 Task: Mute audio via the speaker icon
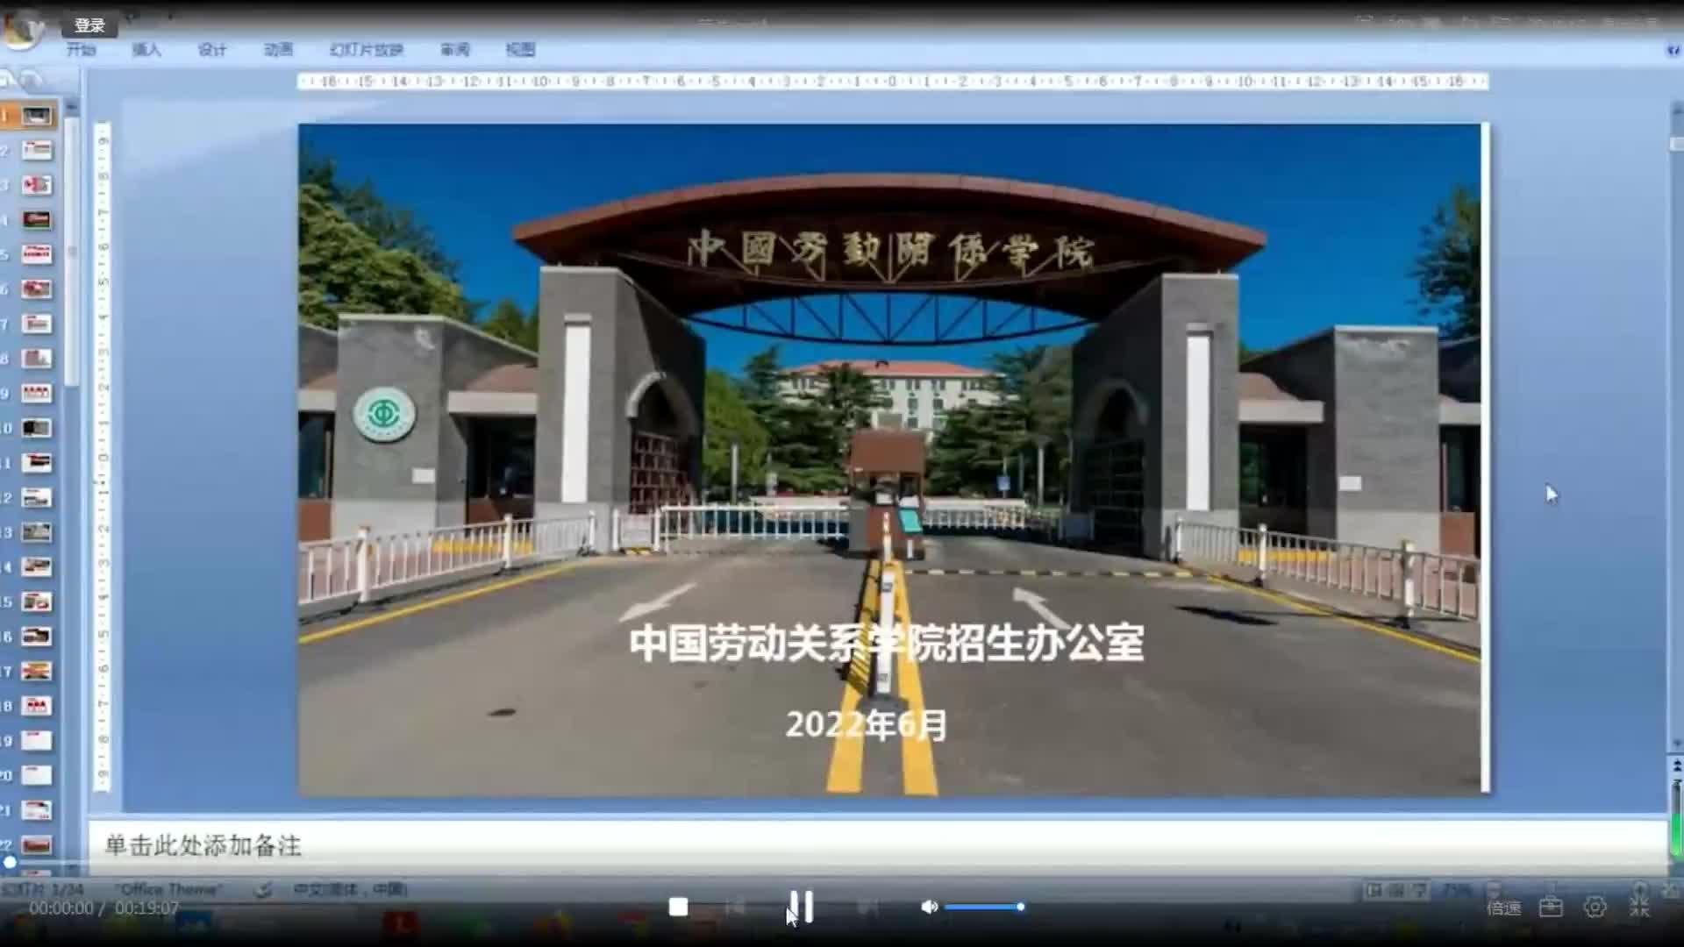(929, 907)
